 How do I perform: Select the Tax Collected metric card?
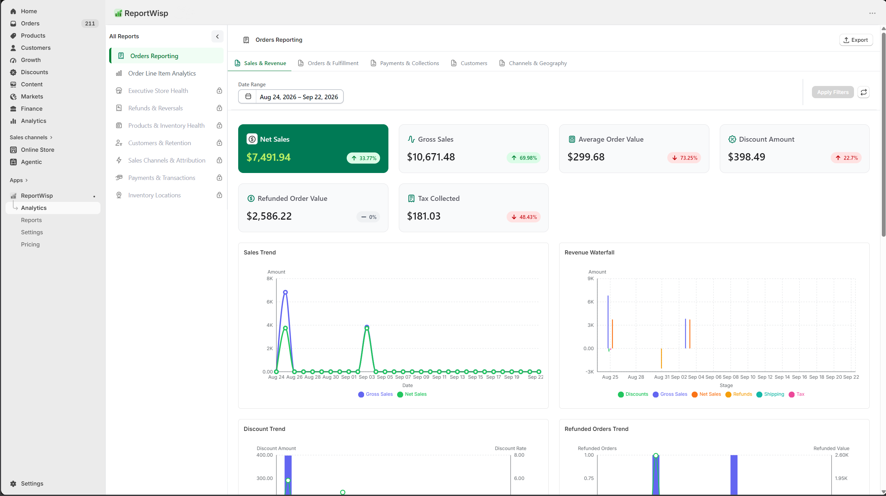pos(474,208)
